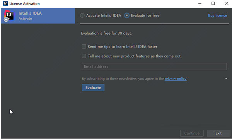Click the disabled Continue button
This screenshot has width=232, height=139.
(x=192, y=133)
